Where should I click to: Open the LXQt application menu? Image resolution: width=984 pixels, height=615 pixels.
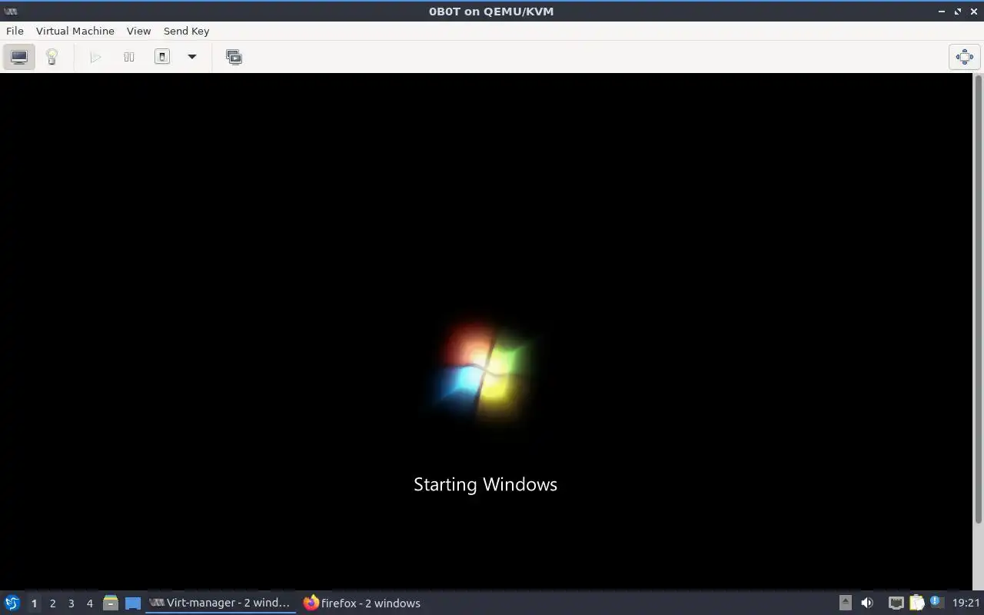[x=12, y=603]
